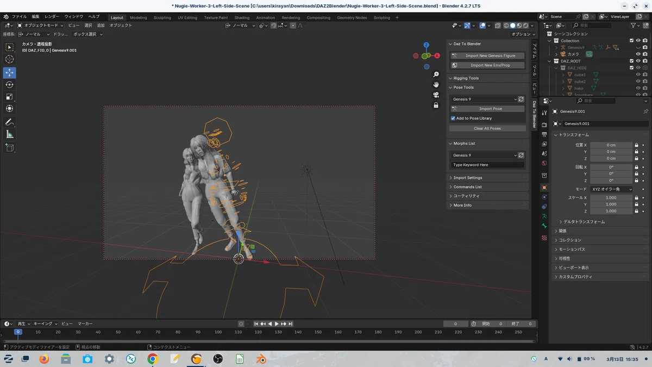Switch to solid viewport shading
This screenshot has height=367, width=652.
pos(512,26)
